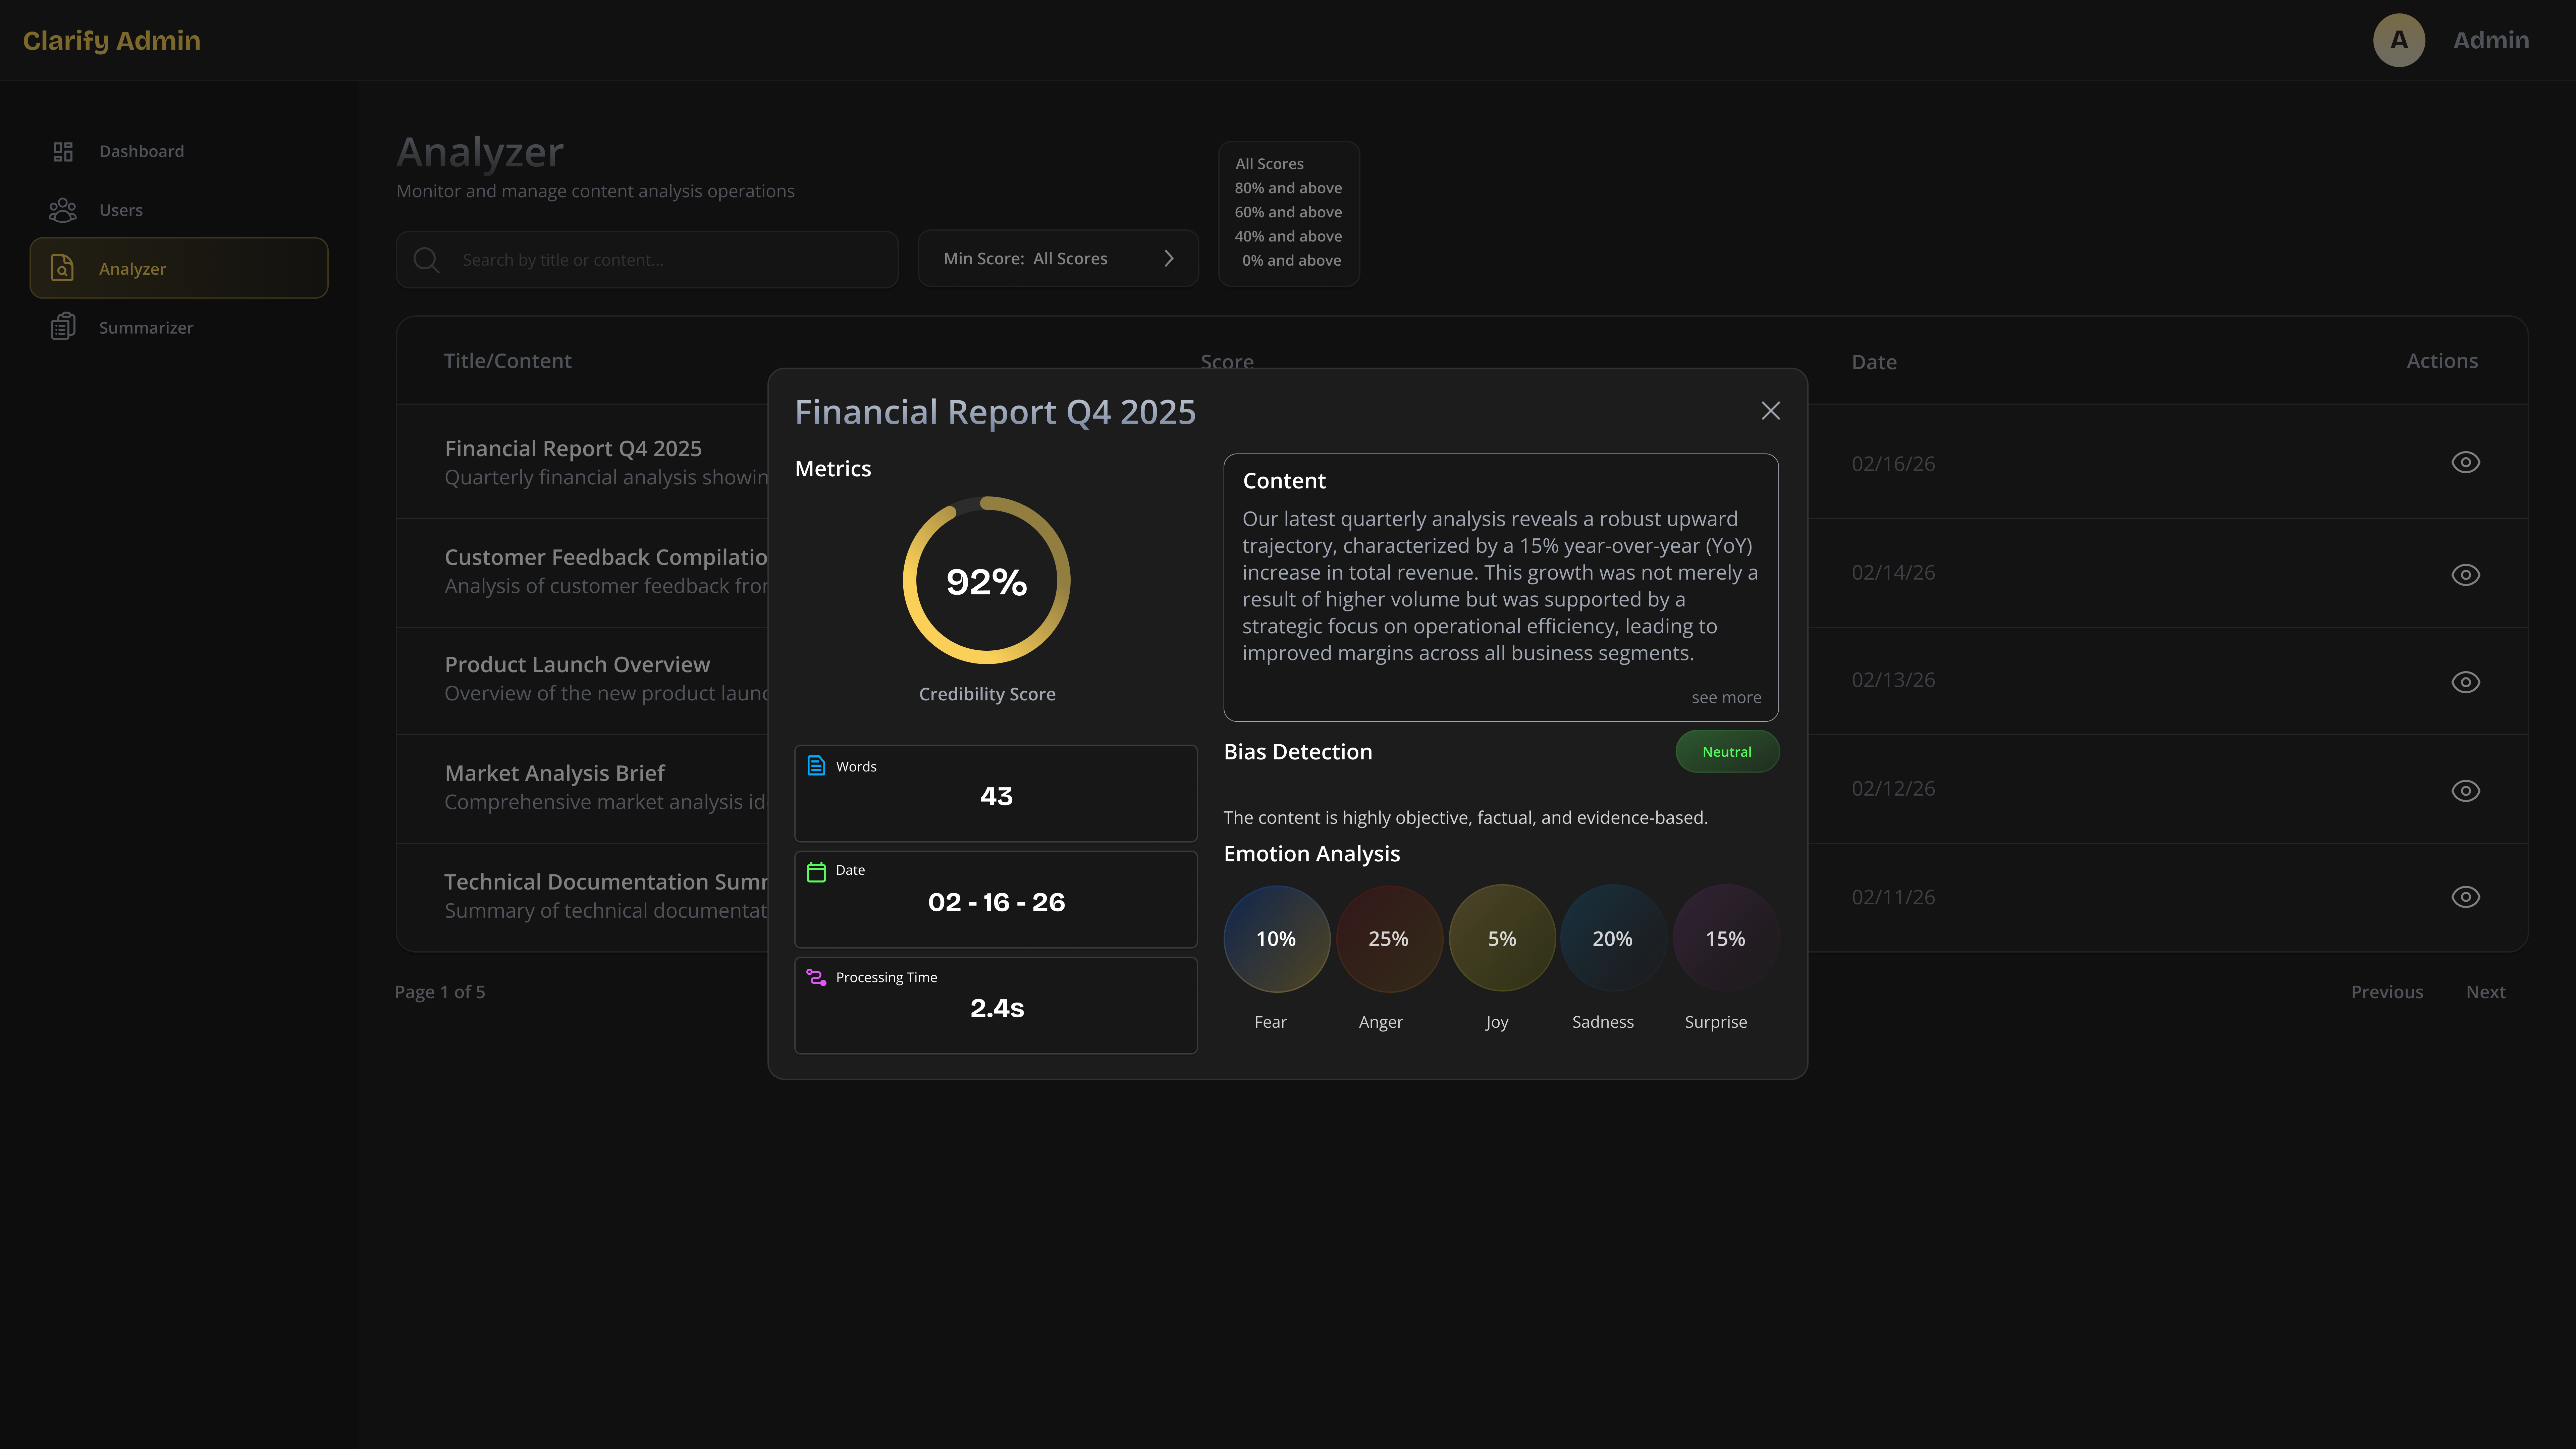Click the Dashboard grid icon in sidebar
The height and width of the screenshot is (1449, 2576).
pos(63,151)
